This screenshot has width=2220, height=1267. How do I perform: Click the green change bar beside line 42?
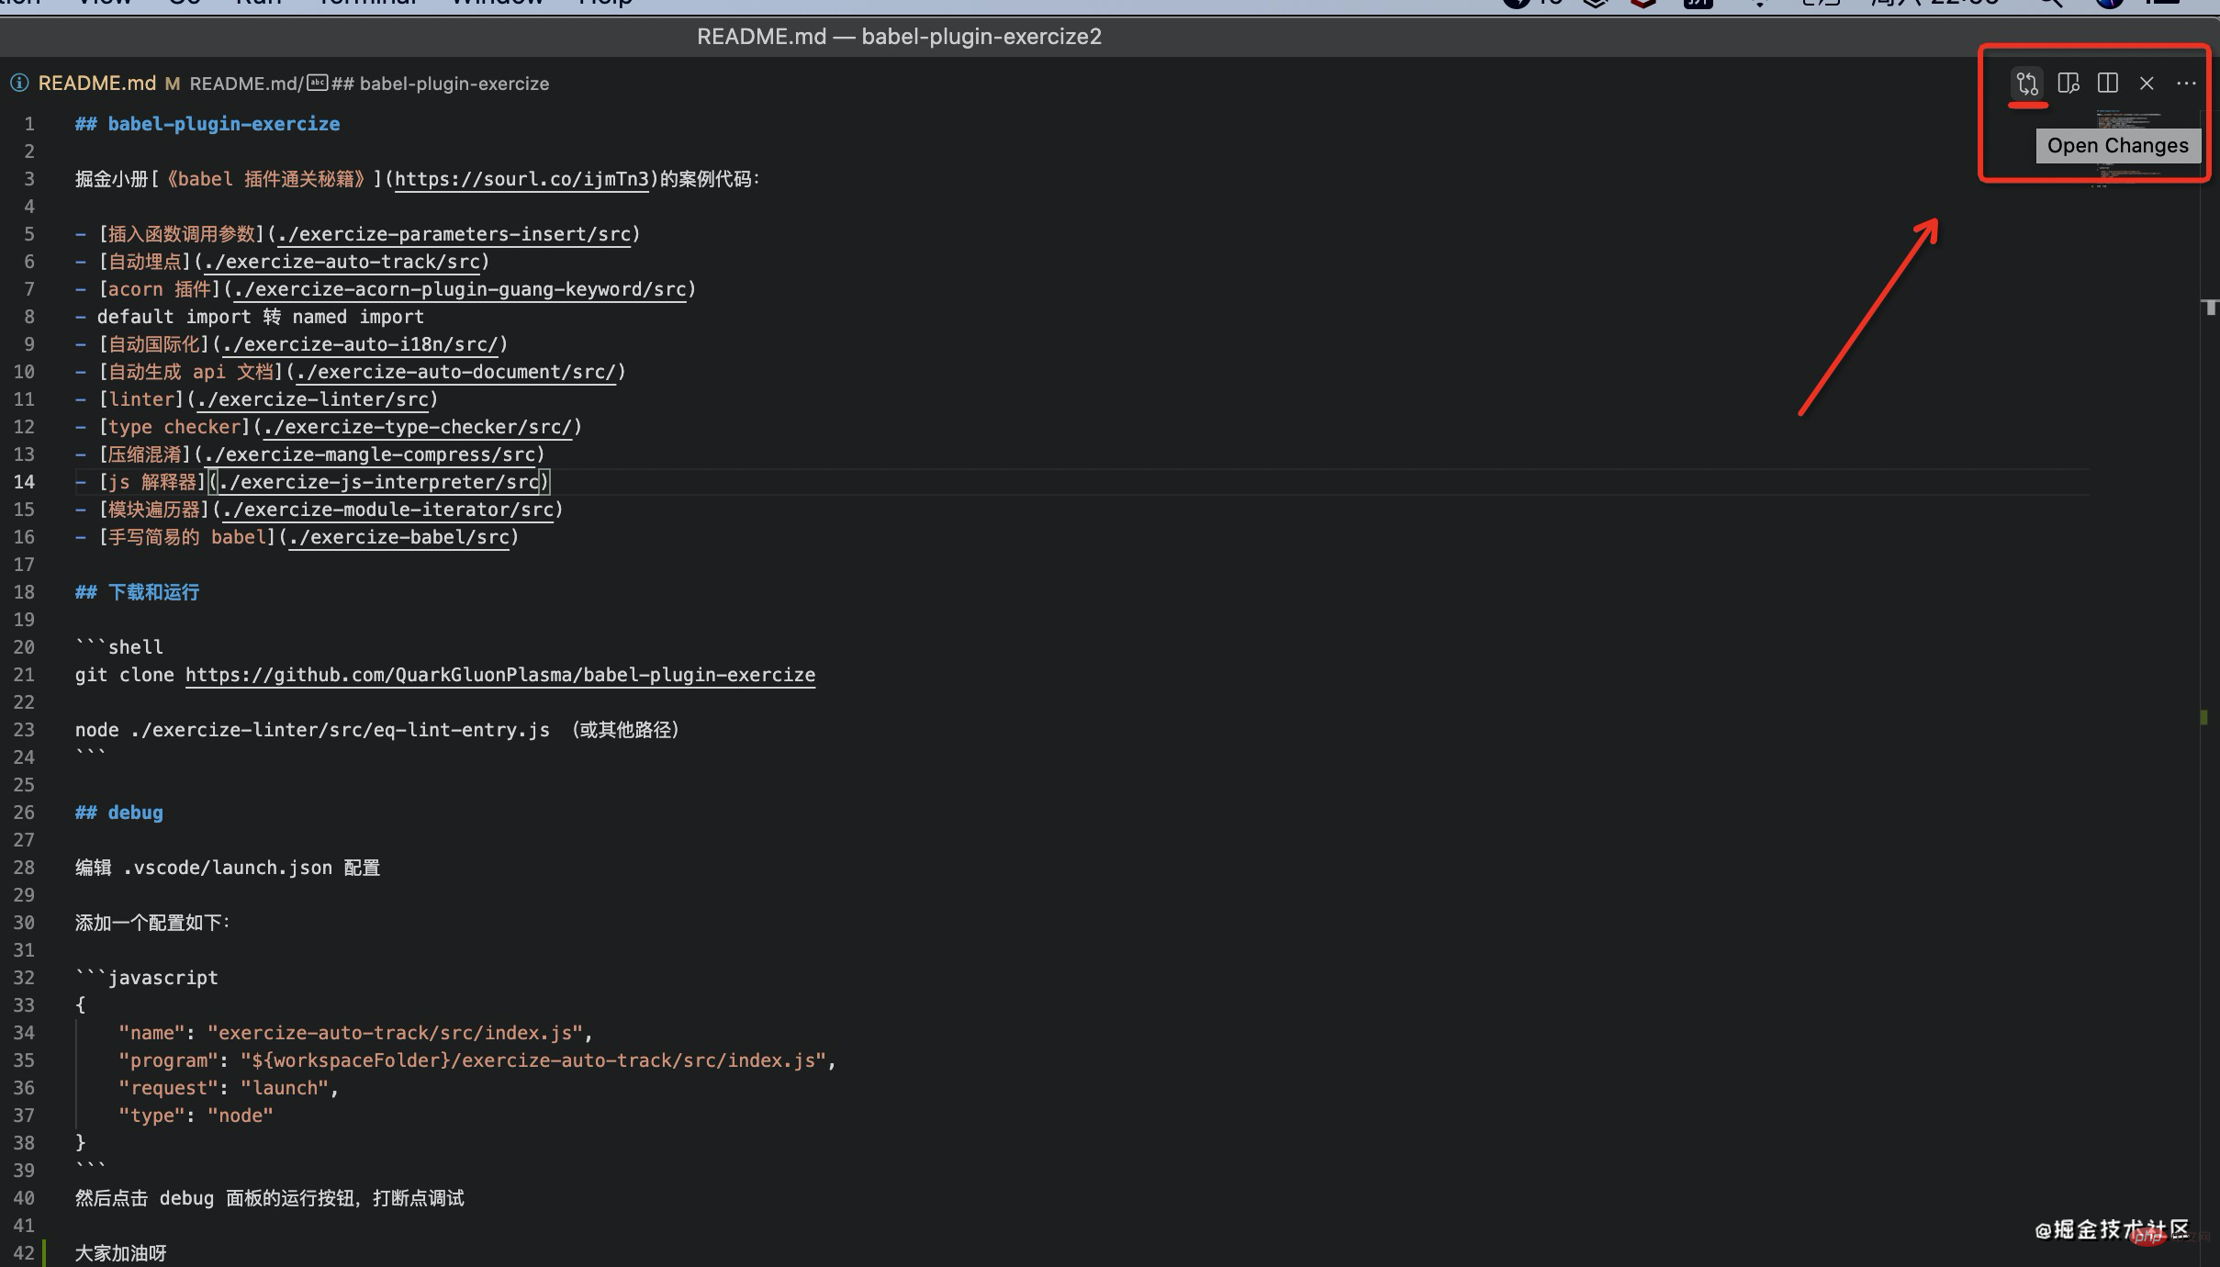coord(44,1253)
